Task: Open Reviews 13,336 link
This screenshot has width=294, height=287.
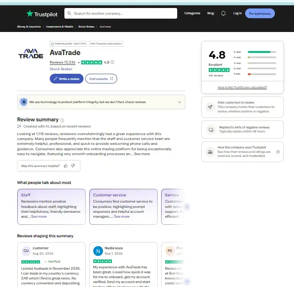Action: [63, 63]
